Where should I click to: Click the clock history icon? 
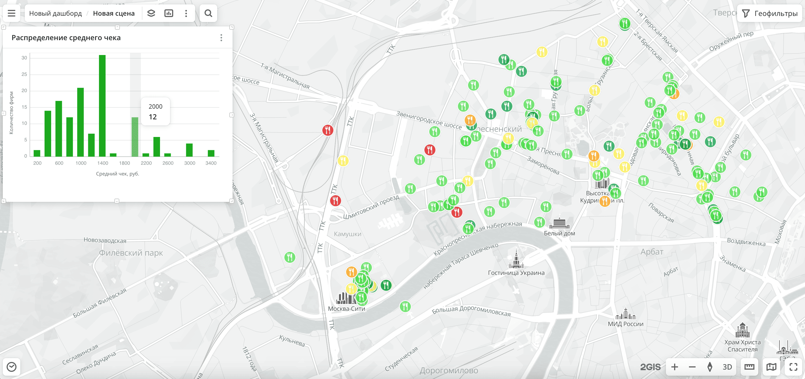click(12, 367)
